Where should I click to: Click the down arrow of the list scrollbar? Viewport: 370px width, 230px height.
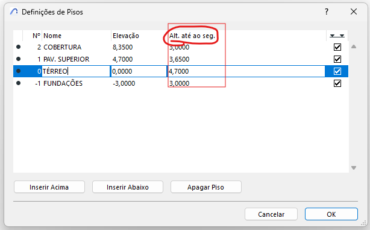tap(354, 168)
